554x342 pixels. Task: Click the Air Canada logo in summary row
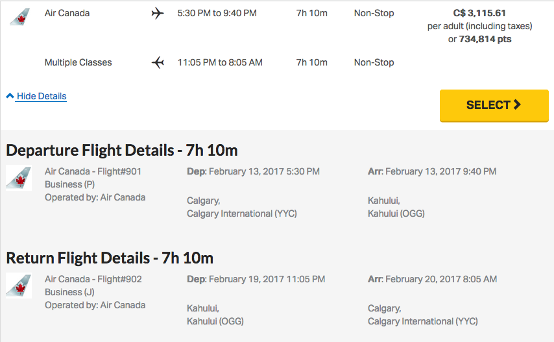point(19,16)
